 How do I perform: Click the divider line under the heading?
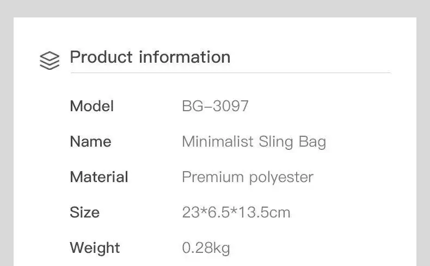point(230,72)
